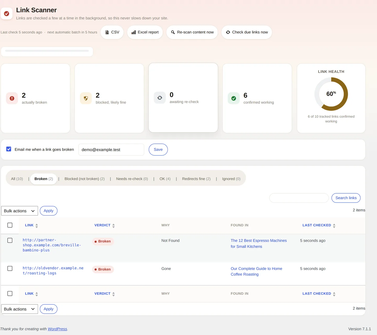Click the 60% link health donut chart
377x335 pixels.
click(331, 94)
